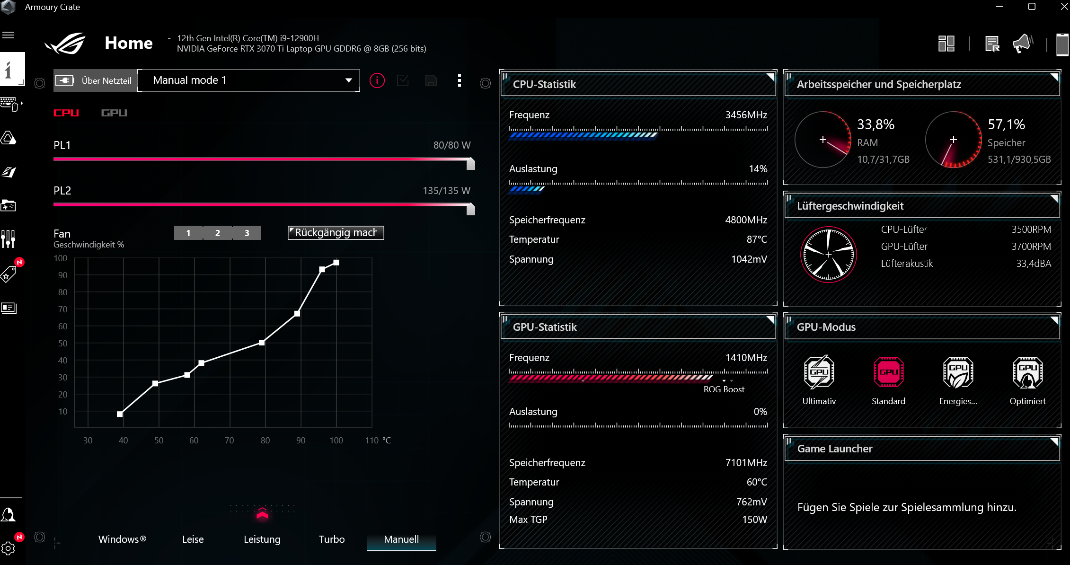Screen dimensions: 1070x565
Task: Open Aura Sync in sidebar
Action: (9, 138)
